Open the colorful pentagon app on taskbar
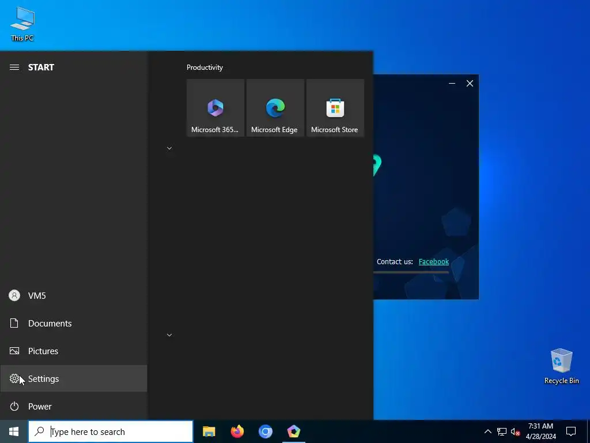This screenshot has height=443, width=590. [x=293, y=431]
